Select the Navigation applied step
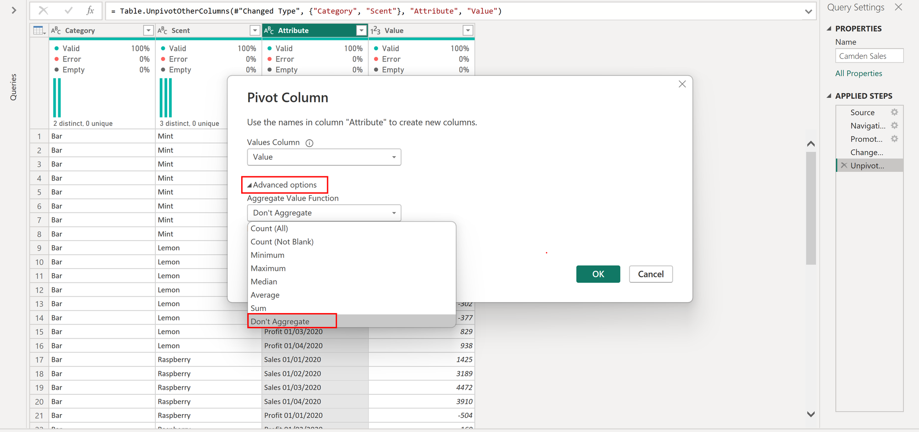 coord(868,126)
